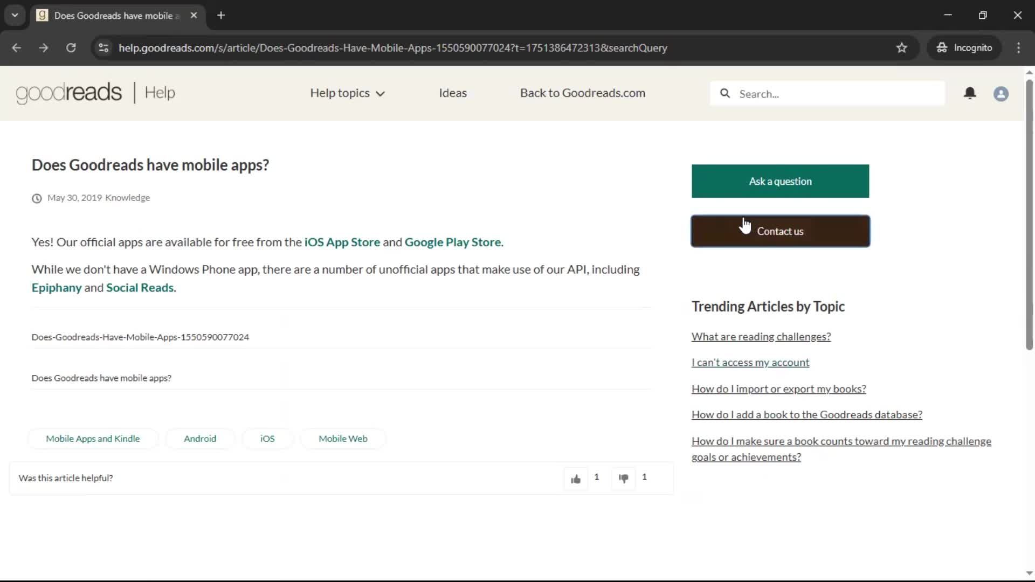Click the Help label next to the logo
The height and width of the screenshot is (582, 1035).
(160, 93)
